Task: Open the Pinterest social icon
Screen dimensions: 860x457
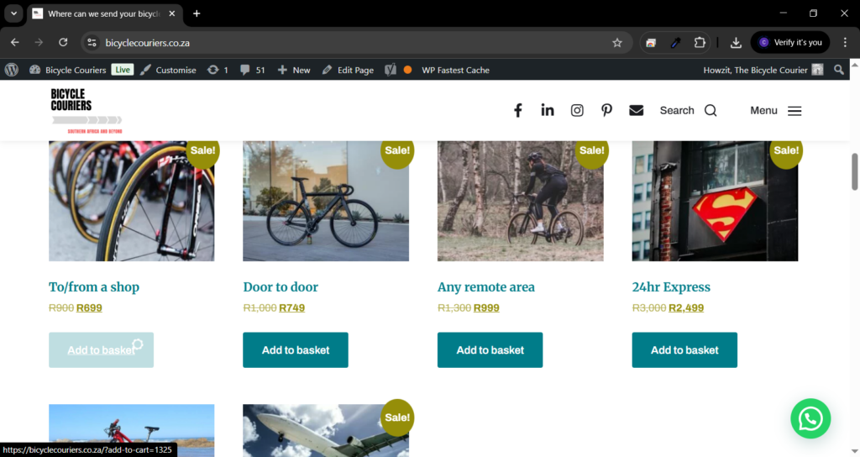Action: [x=606, y=110]
